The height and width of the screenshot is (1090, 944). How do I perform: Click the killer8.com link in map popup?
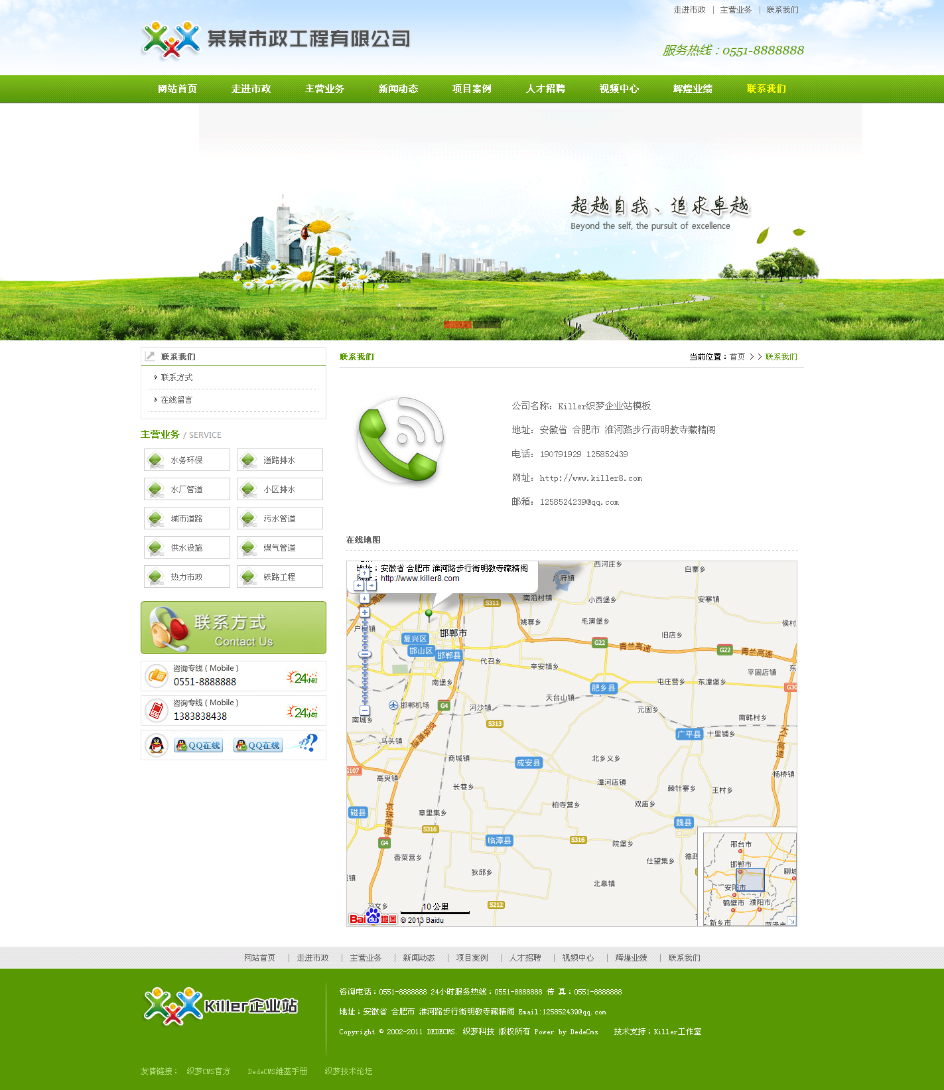(419, 579)
